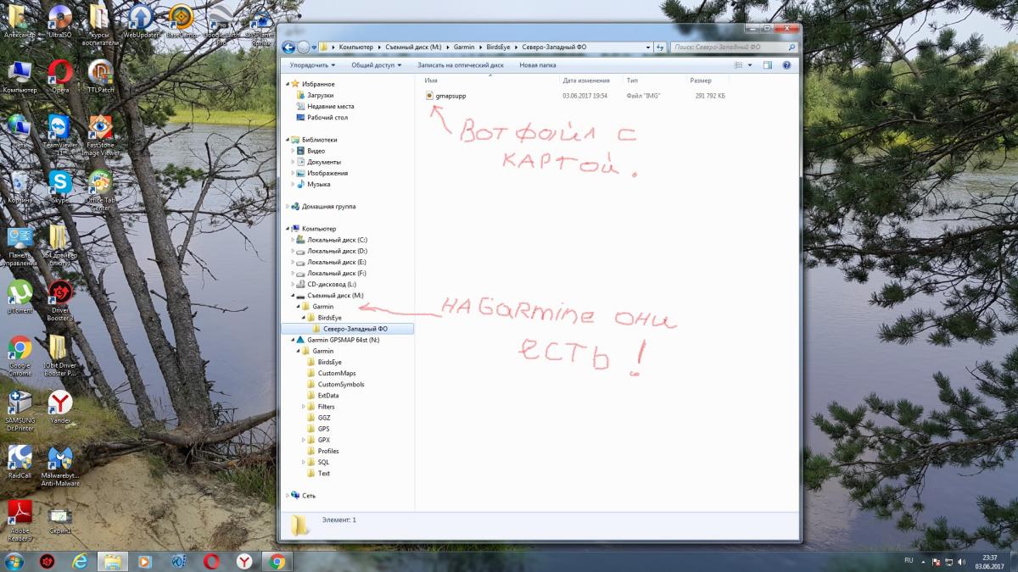Open the Упорядочить menu
This screenshot has height=572, width=1018.
click(311, 65)
